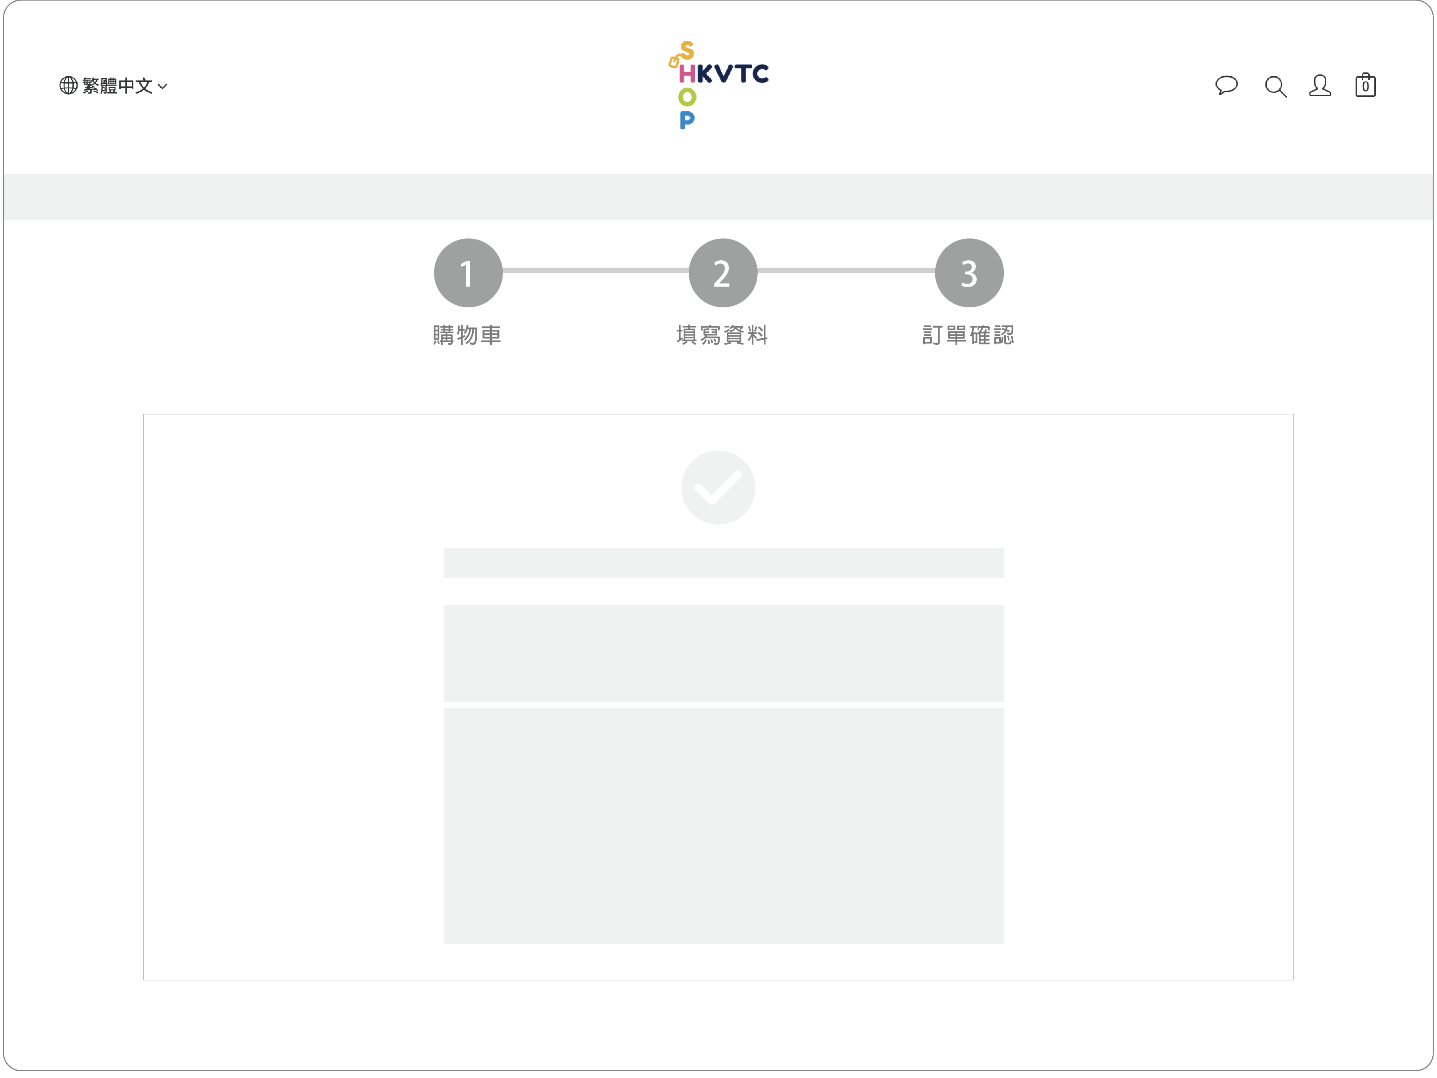Click the gray banner strip below header
The width and height of the screenshot is (1437, 1078).
(718, 197)
